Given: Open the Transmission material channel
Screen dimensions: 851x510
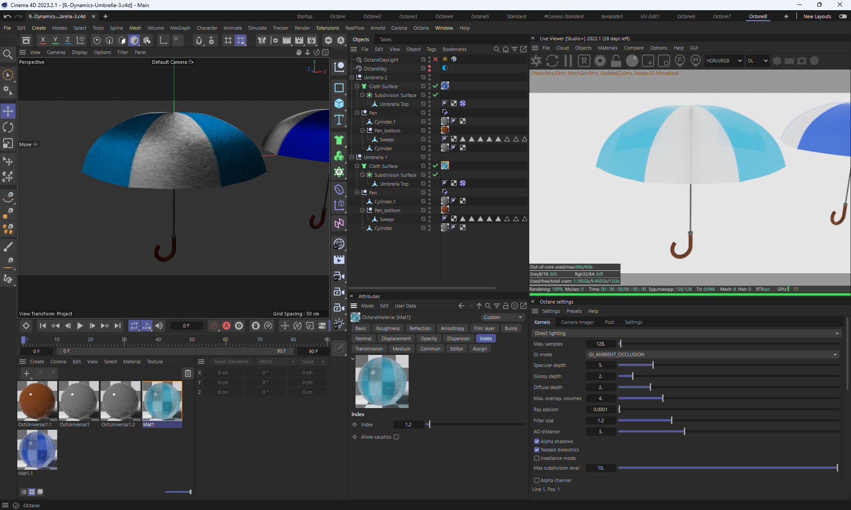Looking at the screenshot, I should pyautogui.click(x=369, y=349).
